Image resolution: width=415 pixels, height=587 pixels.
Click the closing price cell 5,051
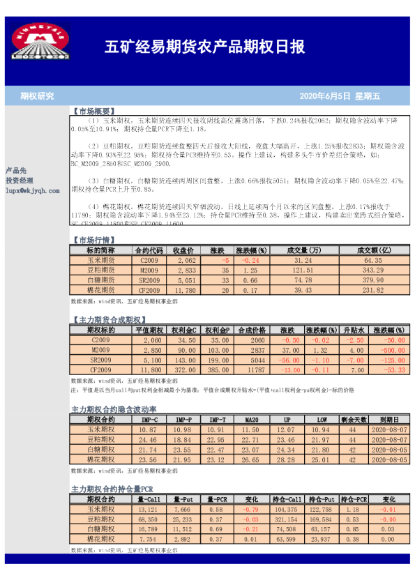coord(183,280)
